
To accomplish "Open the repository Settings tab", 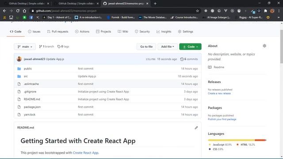I will coord(185,31).
